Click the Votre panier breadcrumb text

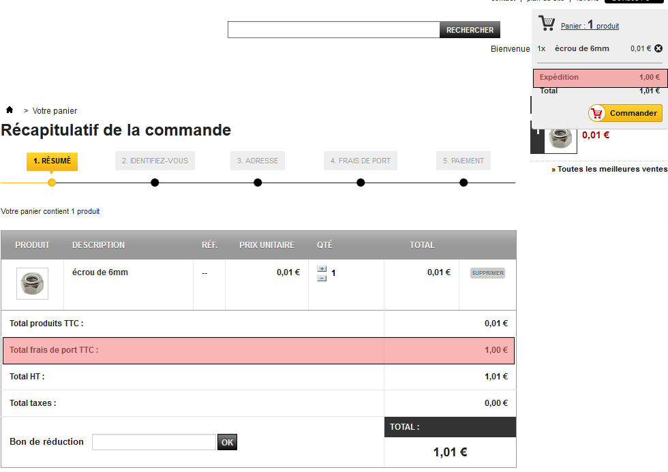pos(55,111)
